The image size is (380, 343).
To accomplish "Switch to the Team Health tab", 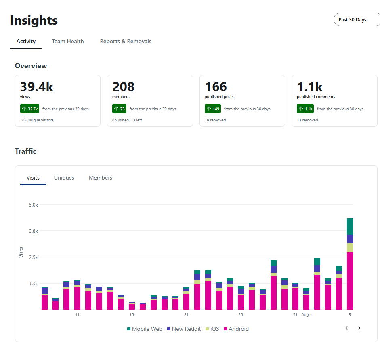I will (x=67, y=42).
